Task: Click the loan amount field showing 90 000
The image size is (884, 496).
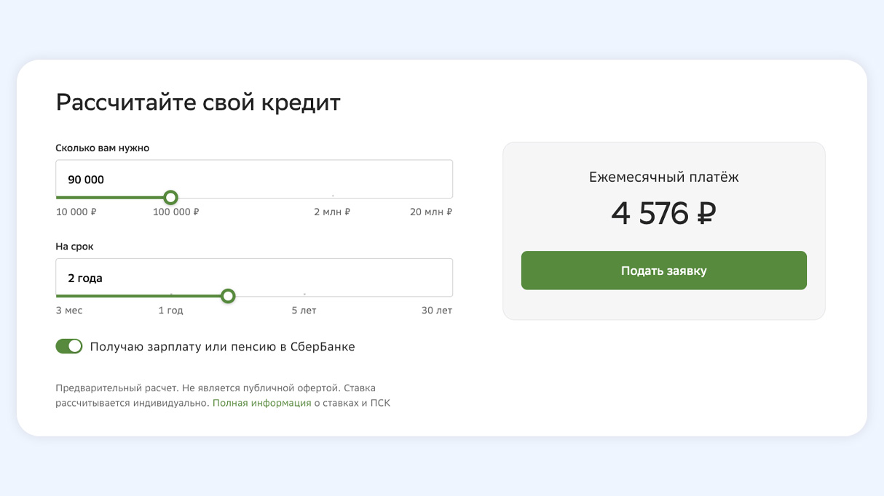Action: (253, 179)
